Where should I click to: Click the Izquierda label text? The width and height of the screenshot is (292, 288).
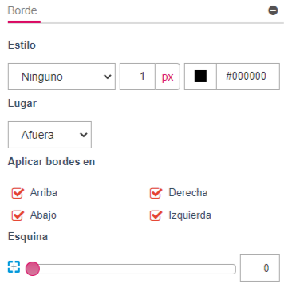coord(190,215)
